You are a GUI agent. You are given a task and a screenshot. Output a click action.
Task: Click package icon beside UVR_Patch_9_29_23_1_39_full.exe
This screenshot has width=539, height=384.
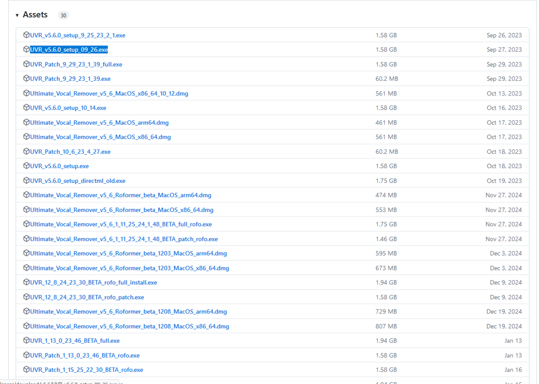tap(27, 64)
